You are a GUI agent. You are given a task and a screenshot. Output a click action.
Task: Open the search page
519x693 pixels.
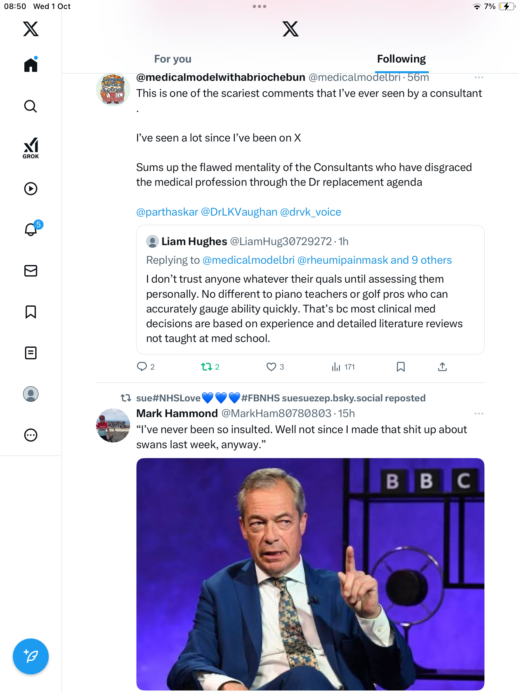[31, 106]
